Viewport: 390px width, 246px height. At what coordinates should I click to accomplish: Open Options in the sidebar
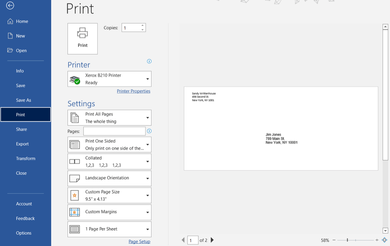point(24,233)
